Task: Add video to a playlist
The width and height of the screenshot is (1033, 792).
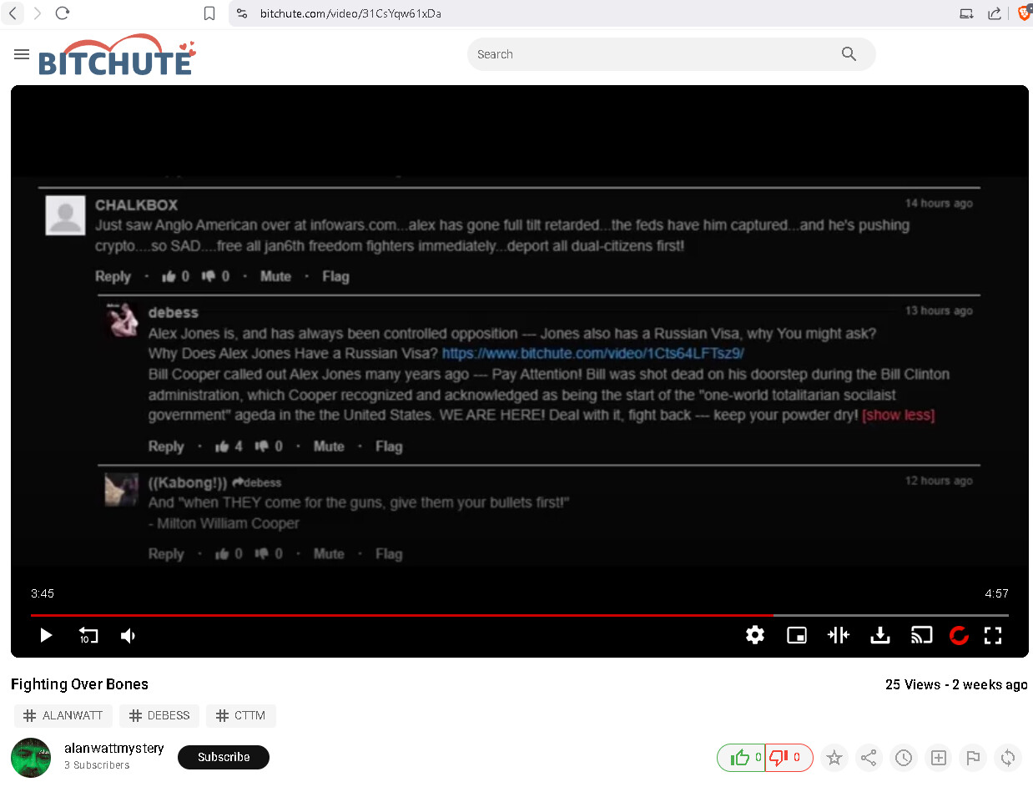Action: (939, 758)
